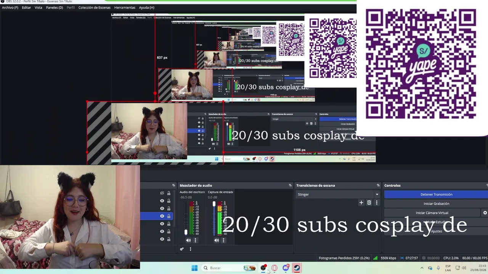
Task: Open the Perfil menu
Action: [71, 8]
